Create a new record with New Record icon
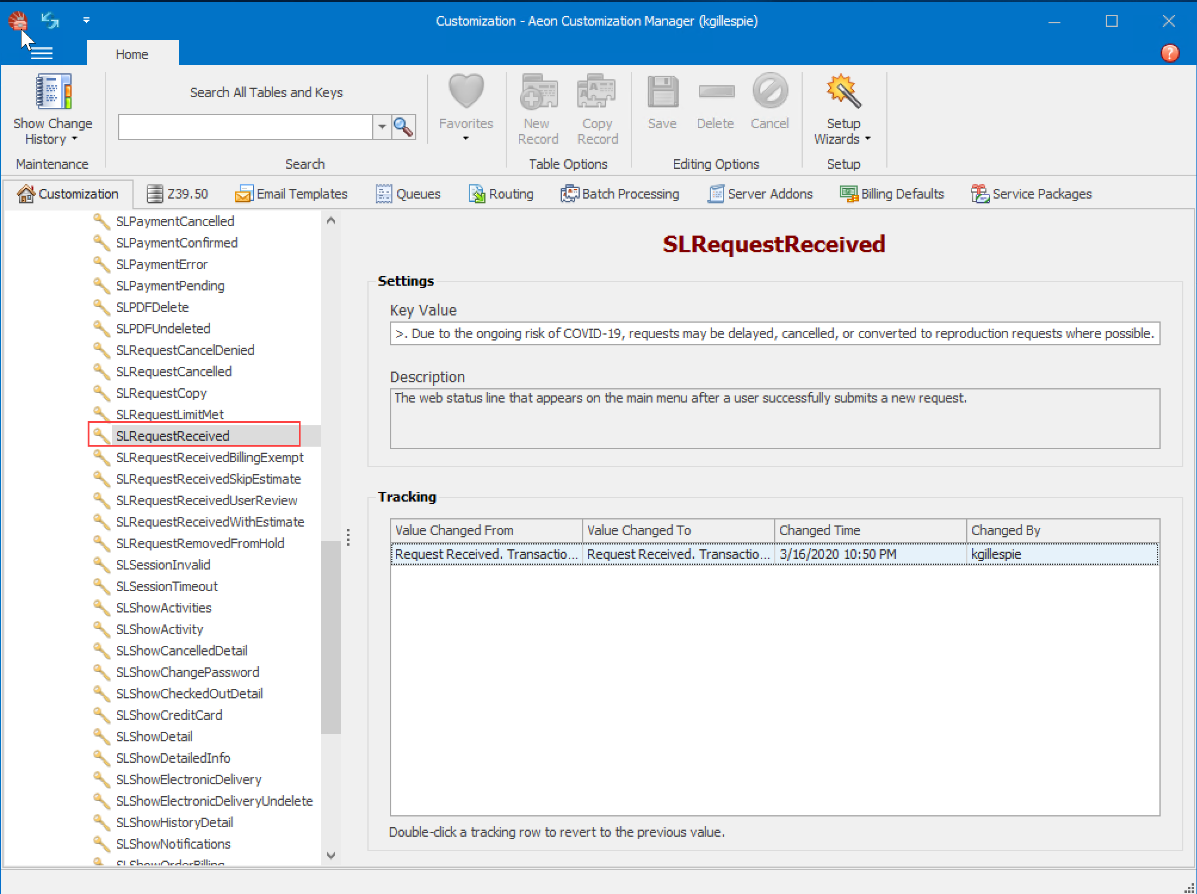This screenshot has height=894, width=1197. (537, 91)
